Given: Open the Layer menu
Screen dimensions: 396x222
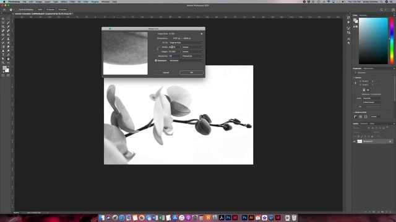Looking at the screenshot, I should [x=47, y=1].
